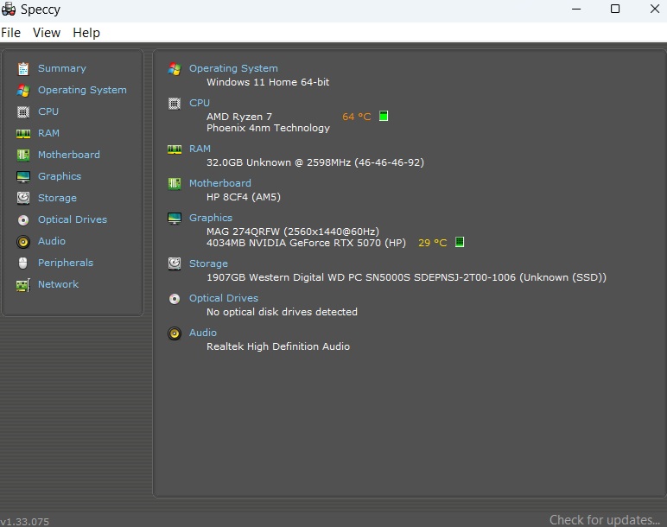Click the NVIDIA GeForce RTX 5070 text
Image resolution: width=667 pixels, height=527 pixels.
pos(306,243)
